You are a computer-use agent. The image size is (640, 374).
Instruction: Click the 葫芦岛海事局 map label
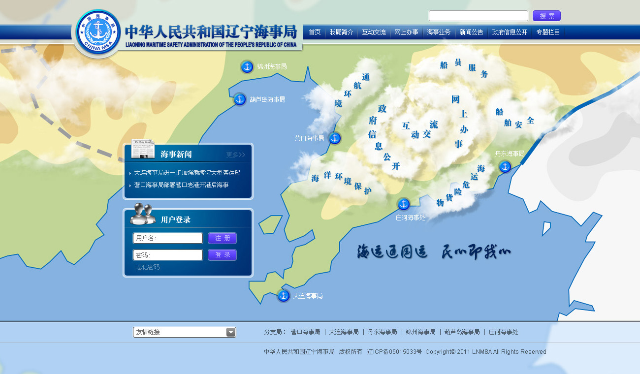pyautogui.click(x=267, y=99)
